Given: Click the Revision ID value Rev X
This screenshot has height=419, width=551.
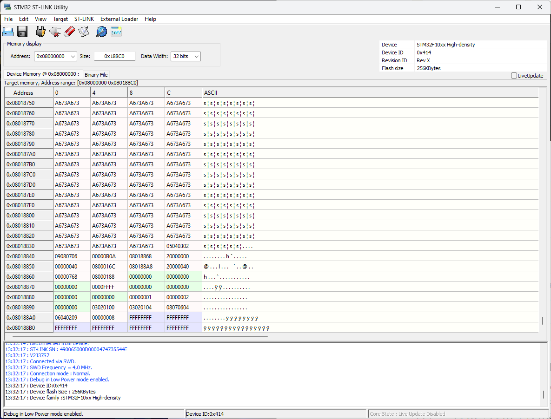Looking at the screenshot, I should point(423,60).
